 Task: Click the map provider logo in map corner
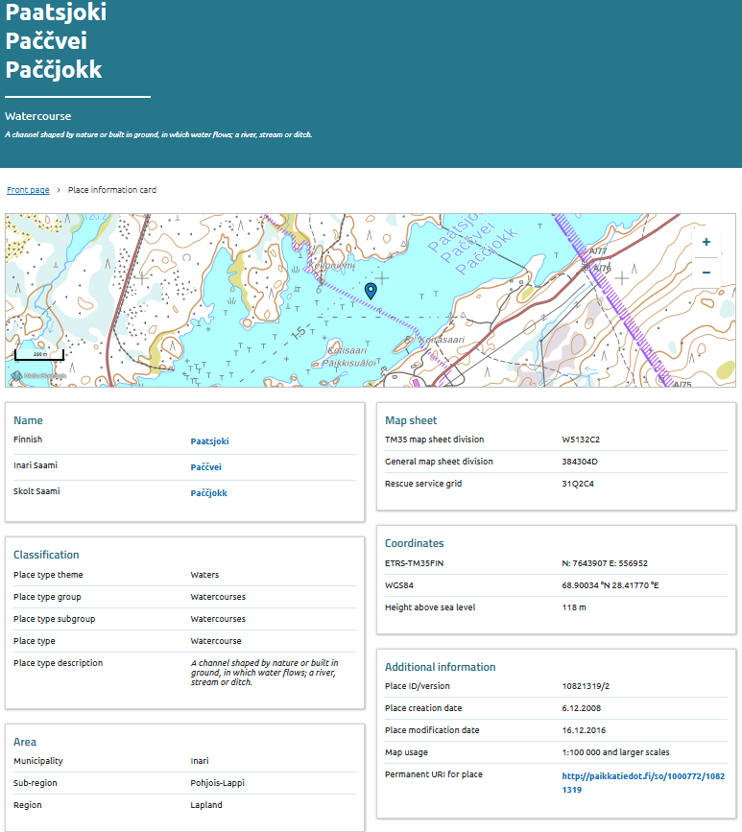pyautogui.click(x=39, y=375)
